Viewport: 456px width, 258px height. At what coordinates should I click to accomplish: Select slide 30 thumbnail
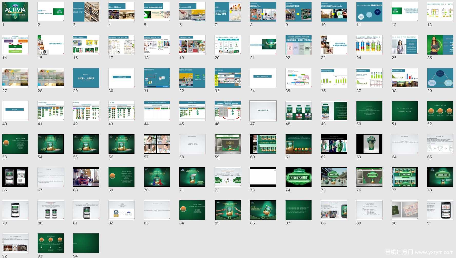click(x=122, y=78)
